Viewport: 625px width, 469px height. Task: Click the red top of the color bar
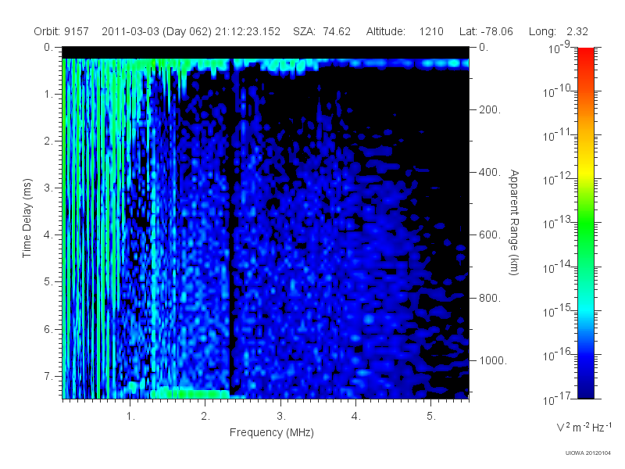[585, 54]
